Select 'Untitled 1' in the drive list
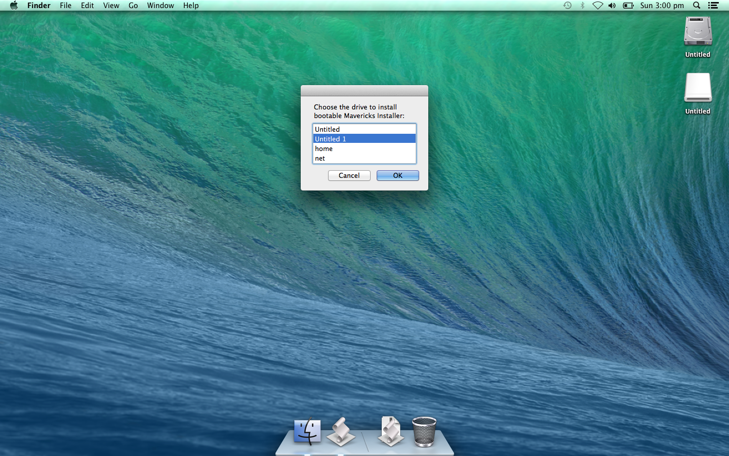729x456 pixels. click(364, 139)
